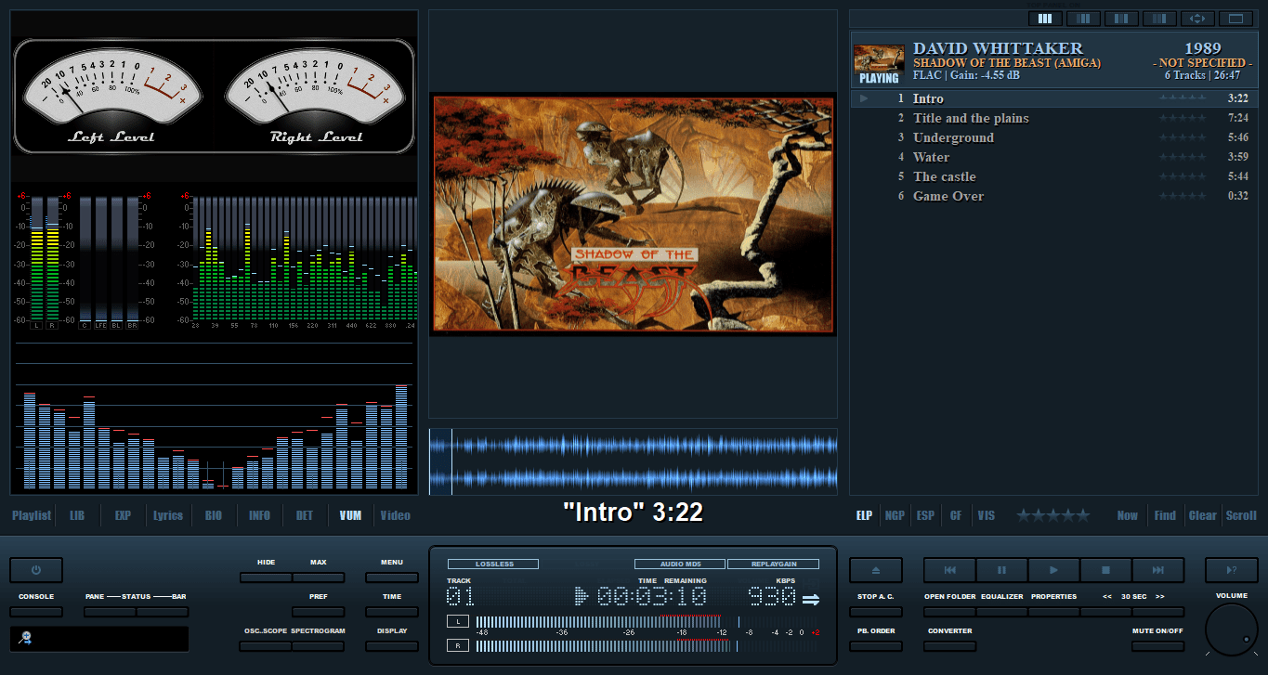The height and width of the screenshot is (675, 1268).
Task: Toggle the OSC..SCOPE button
Action: [x=266, y=646]
